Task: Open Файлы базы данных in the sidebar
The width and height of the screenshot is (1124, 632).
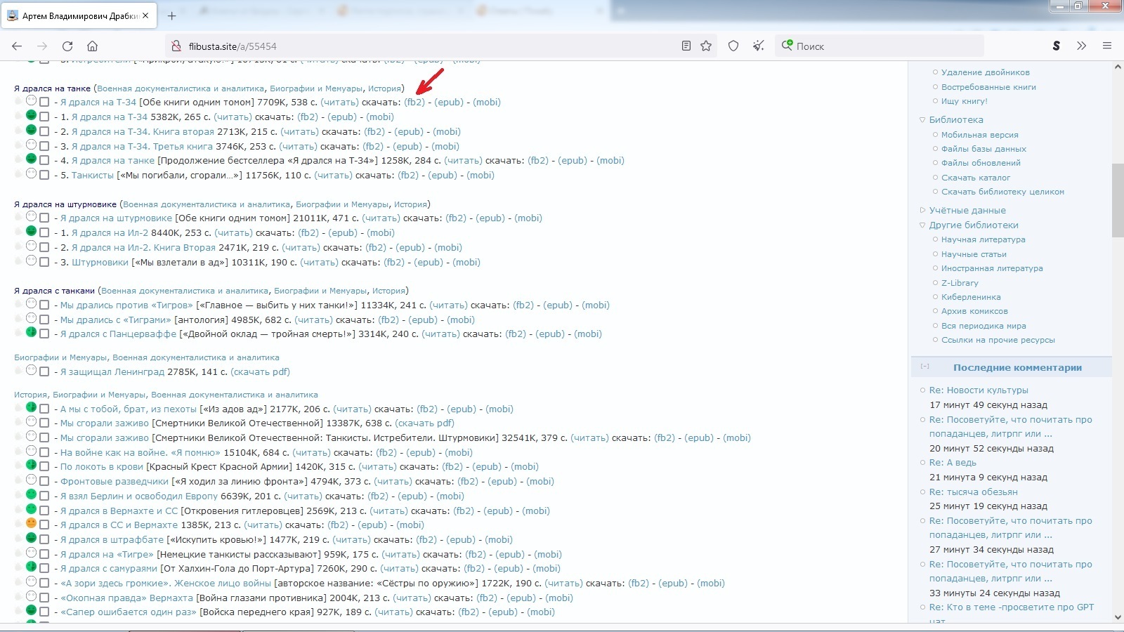Action: [983, 149]
